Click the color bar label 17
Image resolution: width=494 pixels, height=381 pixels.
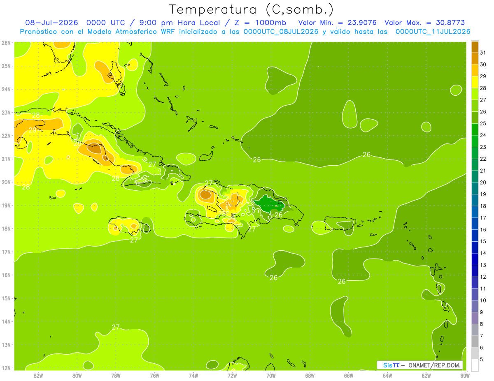(x=483, y=217)
